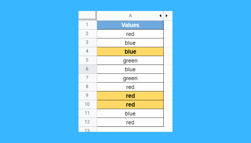Image resolution: width=251 pixels, height=143 pixels.
Task: Click the blue cell in row 6
Action: (x=130, y=69)
